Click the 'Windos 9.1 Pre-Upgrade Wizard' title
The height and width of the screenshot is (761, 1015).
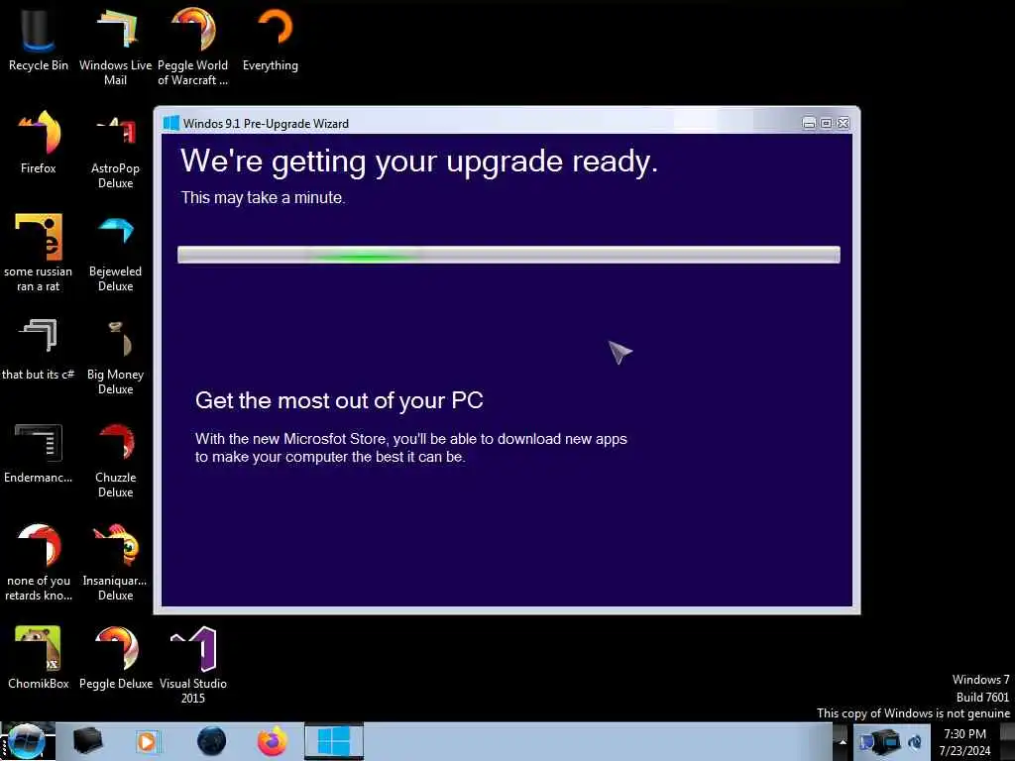[x=266, y=124]
